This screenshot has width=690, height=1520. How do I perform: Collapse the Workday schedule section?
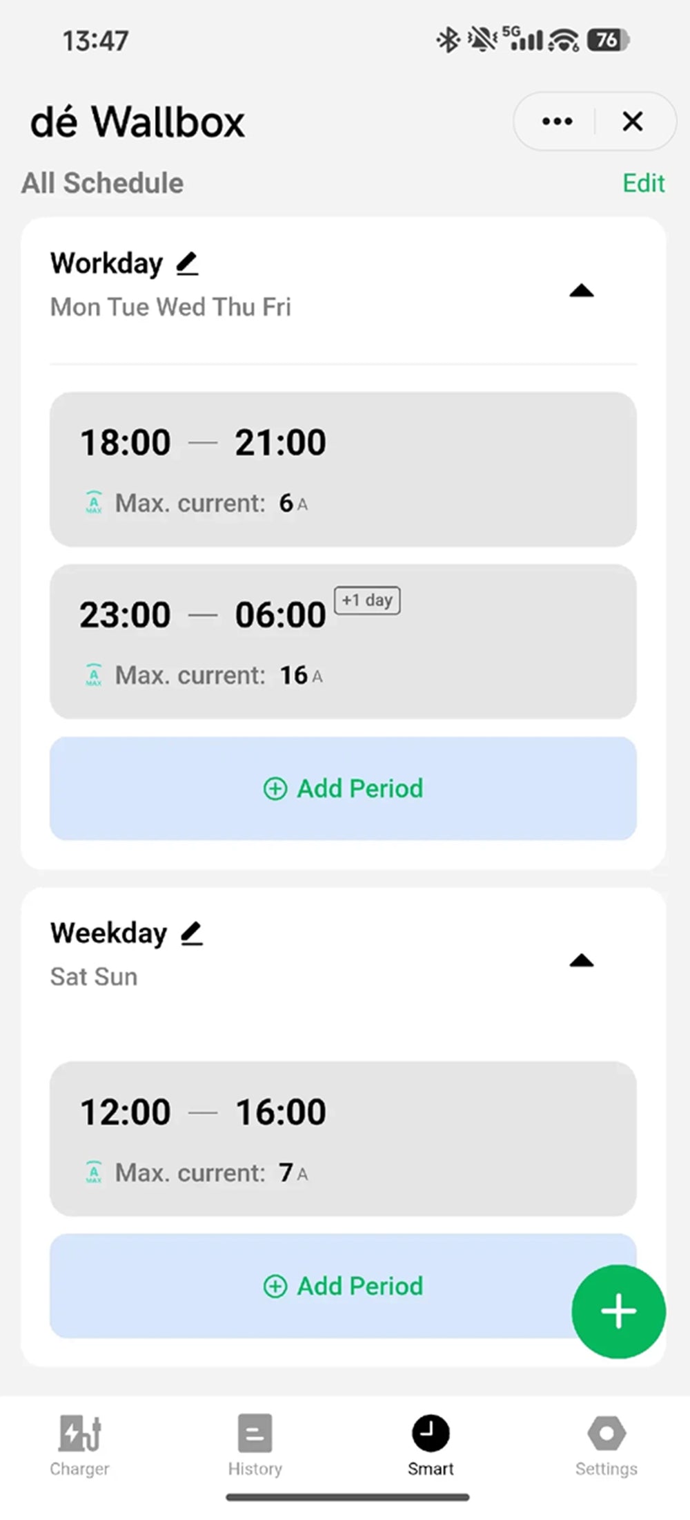582,291
